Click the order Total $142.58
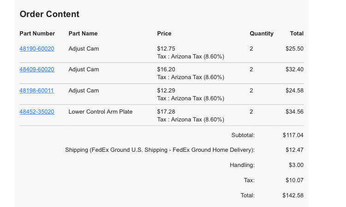Image resolution: width=346 pixels, height=207 pixels. pyautogui.click(x=293, y=195)
